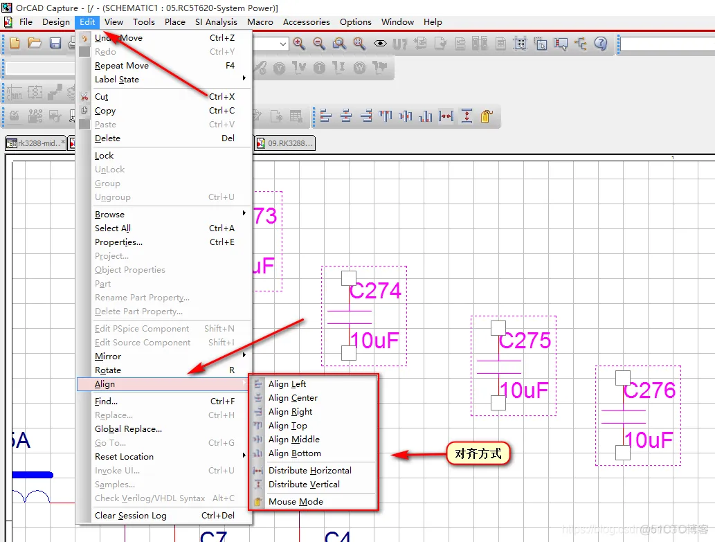
Task: Expand the Browse submenu
Action: [164, 215]
